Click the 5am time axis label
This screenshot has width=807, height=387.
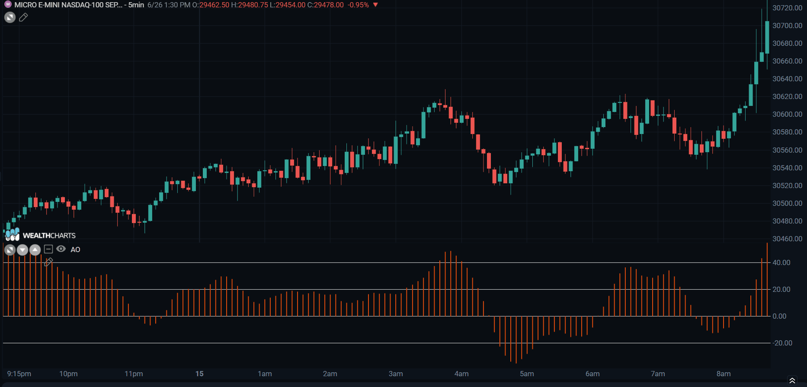click(x=527, y=374)
